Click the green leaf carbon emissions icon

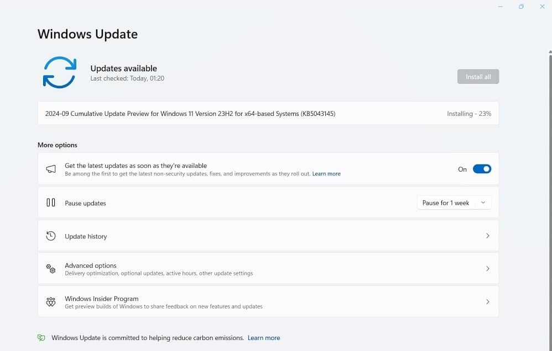[x=41, y=338]
